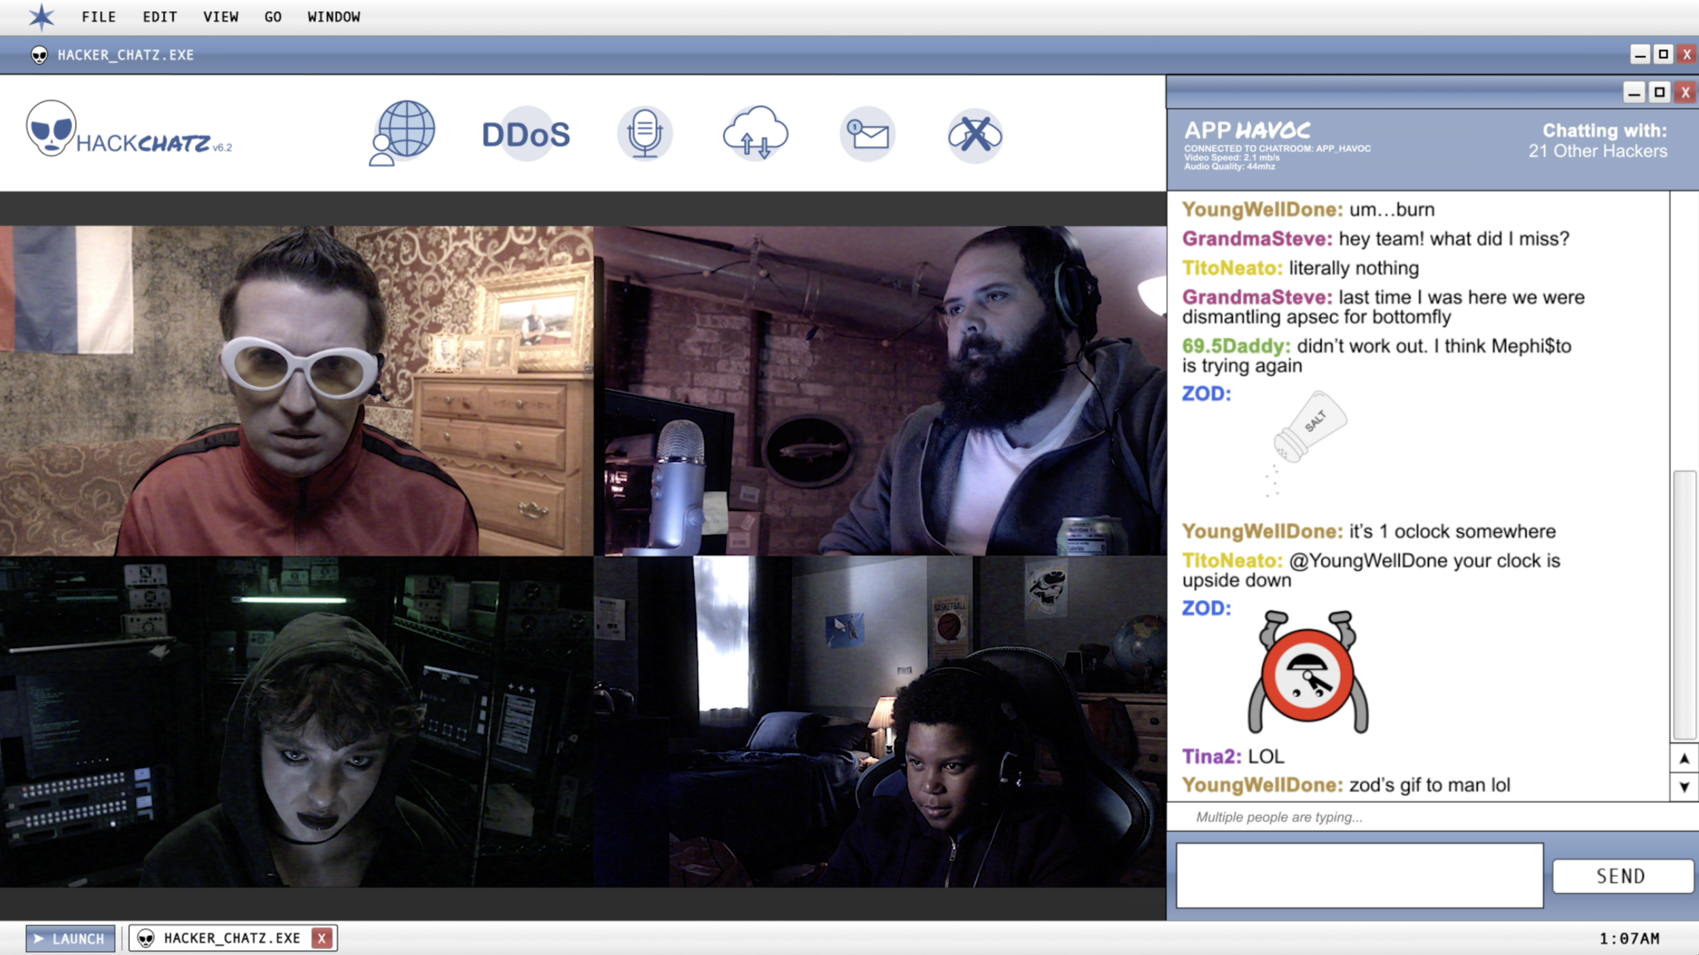Open the cloud upload download icon
1699x955 pixels.
click(x=755, y=132)
